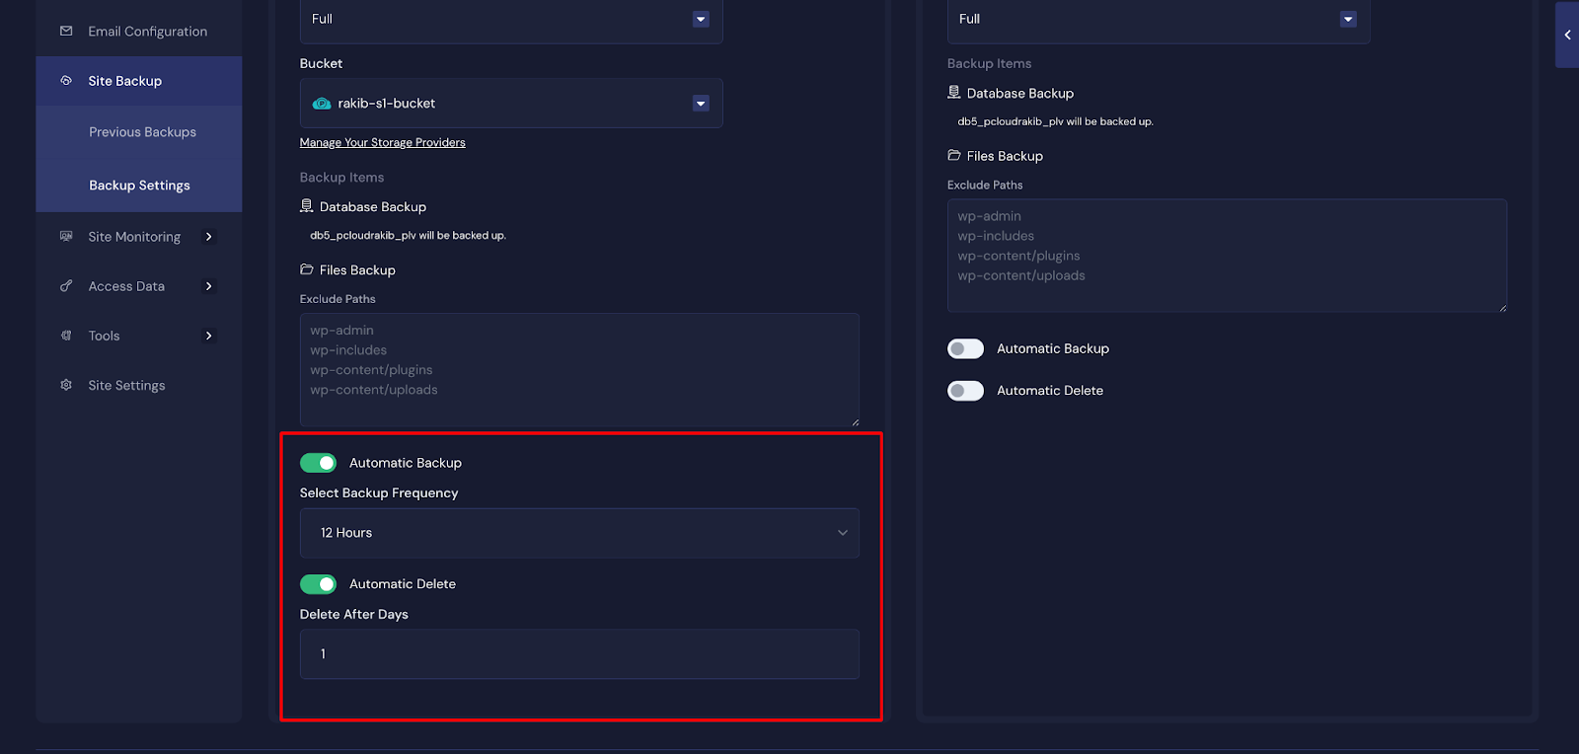Open the 12 Hours frequency dropdown
Viewport: 1579px width, 754px height.
579,533
